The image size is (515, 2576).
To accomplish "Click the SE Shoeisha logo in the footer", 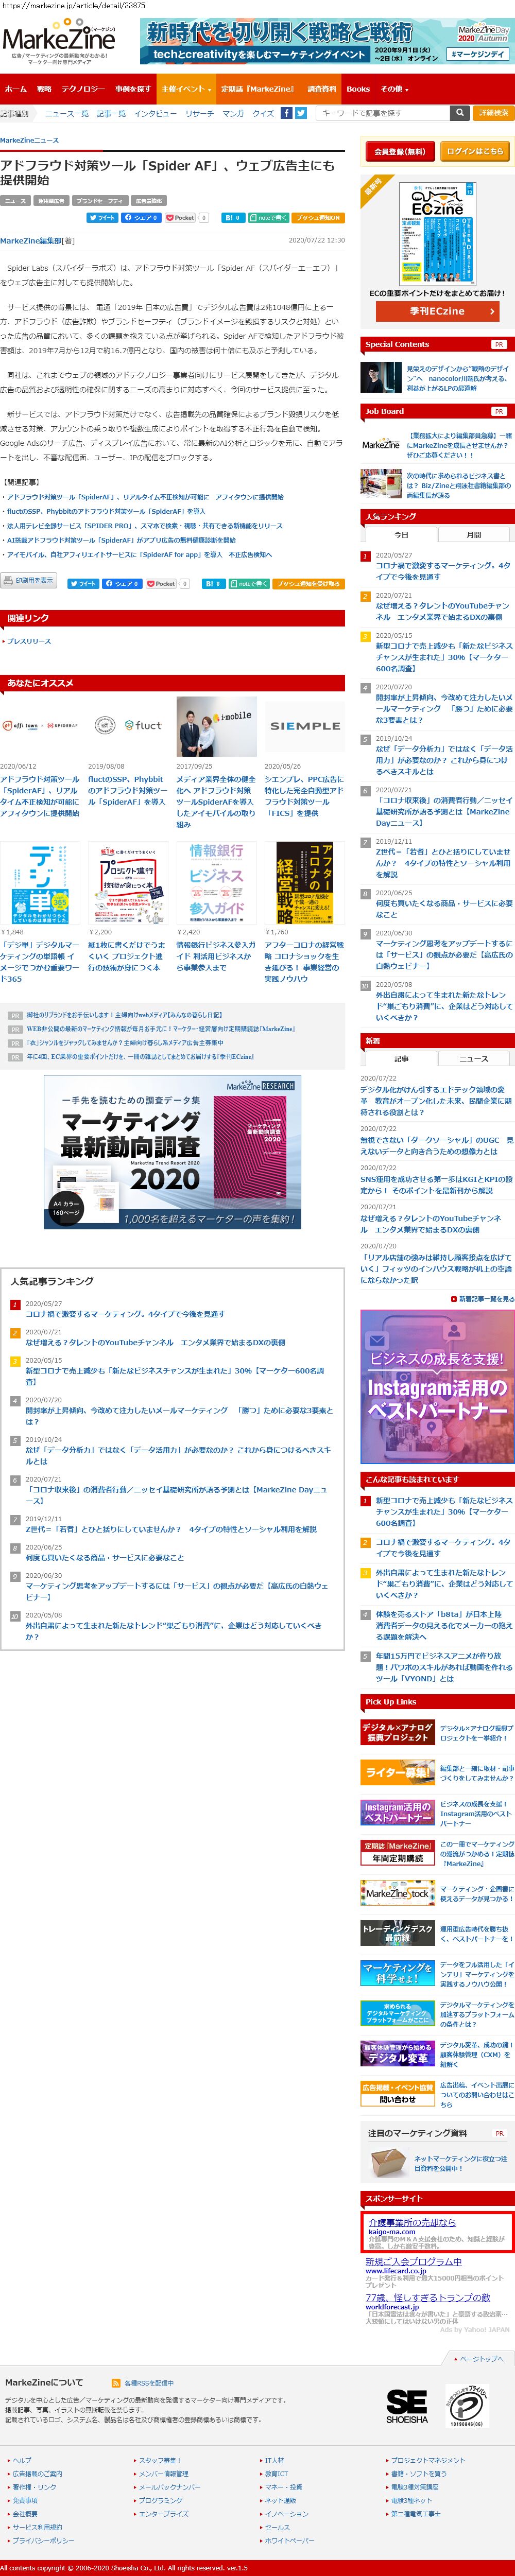I will [406, 2405].
